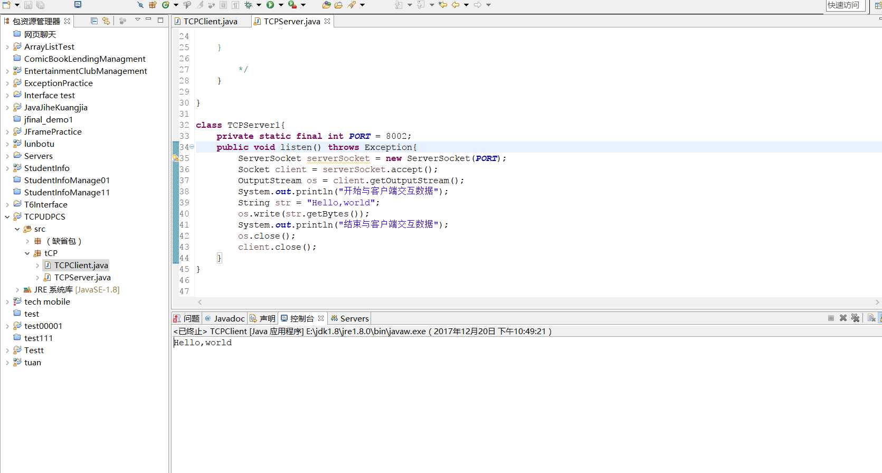Click the green Run button in the toolbar
The image size is (882, 473).
pyautogui.click(x=270, y=5)
